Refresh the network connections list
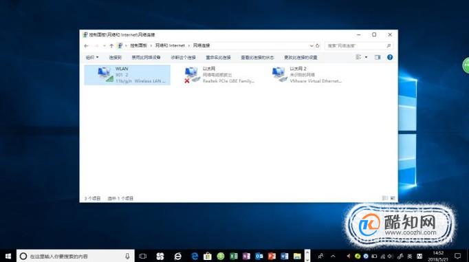 pyautogui.click(x=317, y=46)
